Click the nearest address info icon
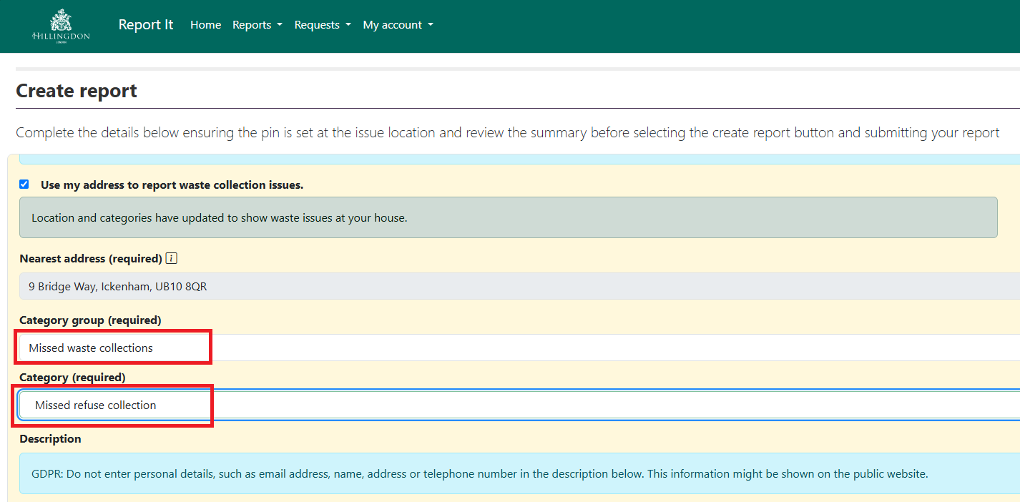The height and width of the screenshot is (502, 1020). 171,258
